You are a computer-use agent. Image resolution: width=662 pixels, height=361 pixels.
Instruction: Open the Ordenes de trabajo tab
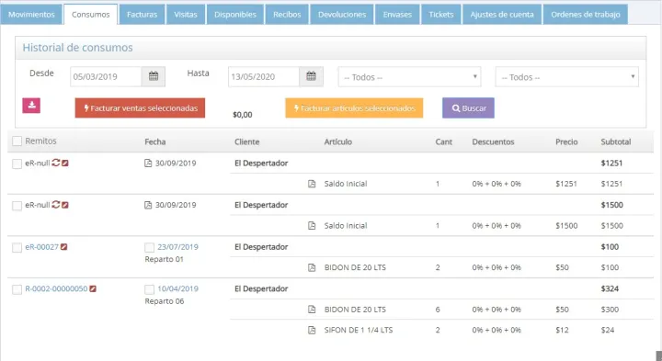pyautogui.click(x=586, y=15)
